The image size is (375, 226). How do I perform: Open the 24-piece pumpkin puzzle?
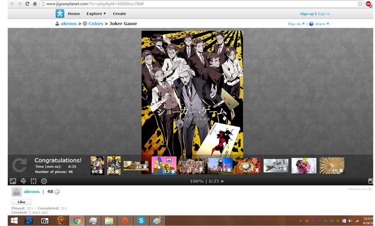(248, 166)
